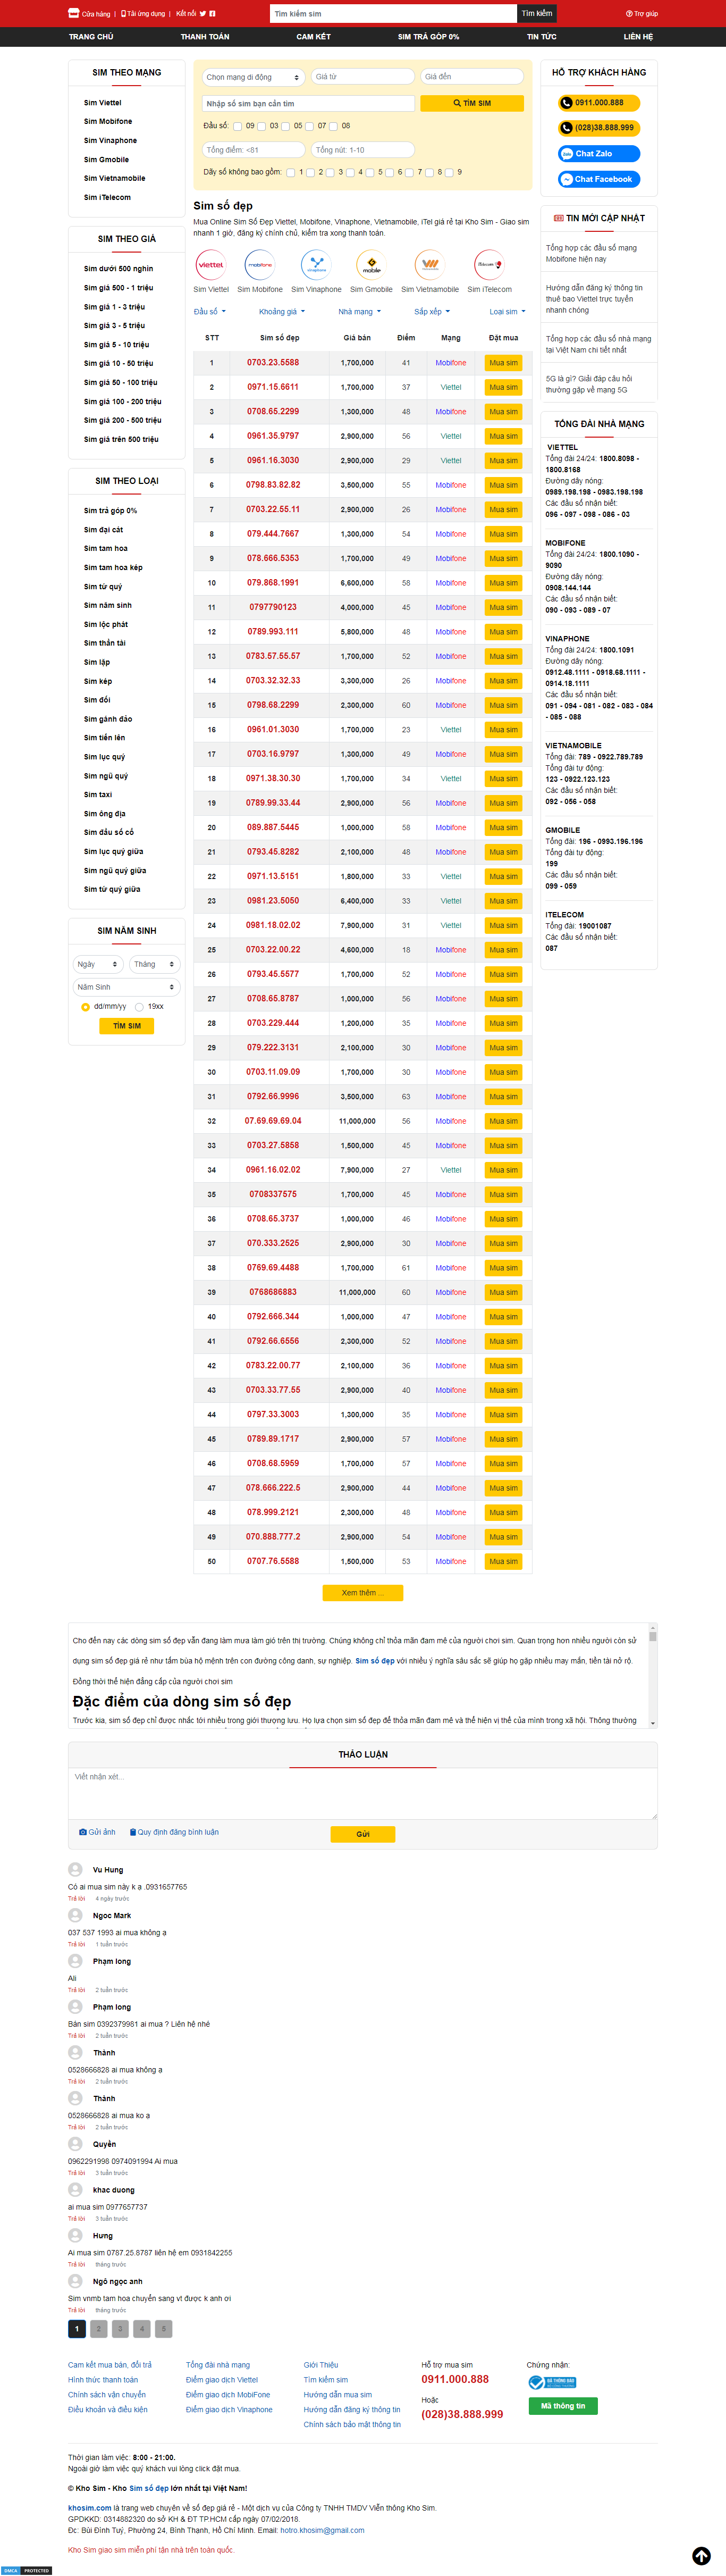
Task: Open the Gmobile carrier logo
Action: pos(371,265)
